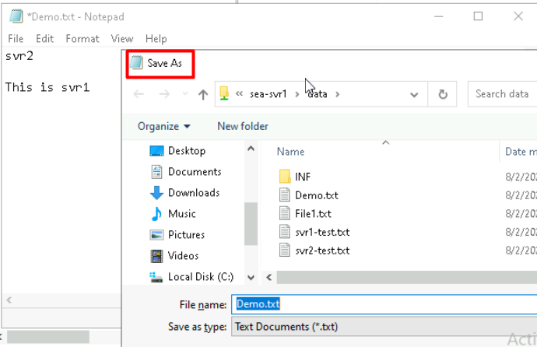Click the File name input field
Screen dimensions: 537x347
(384, 304)
